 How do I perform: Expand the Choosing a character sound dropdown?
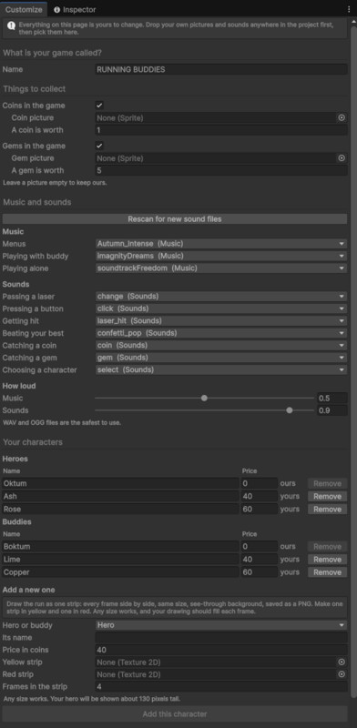[220, 370]
